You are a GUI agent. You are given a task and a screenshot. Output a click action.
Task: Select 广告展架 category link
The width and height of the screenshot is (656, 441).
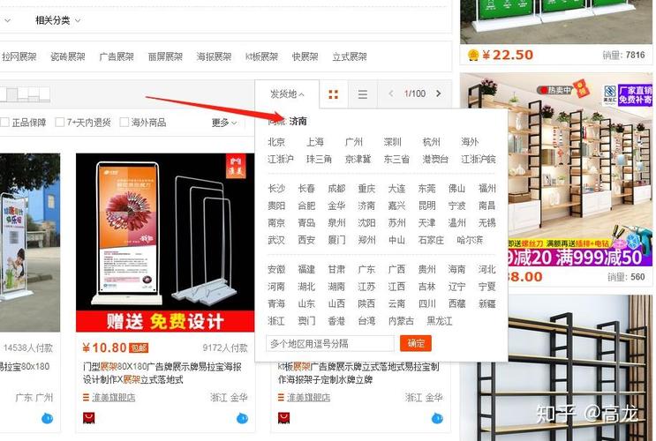coord(117,56)
